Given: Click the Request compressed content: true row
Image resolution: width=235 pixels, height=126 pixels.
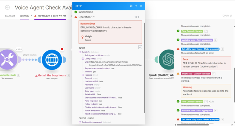Looking at the screenshot, I should tap(100, 68).
